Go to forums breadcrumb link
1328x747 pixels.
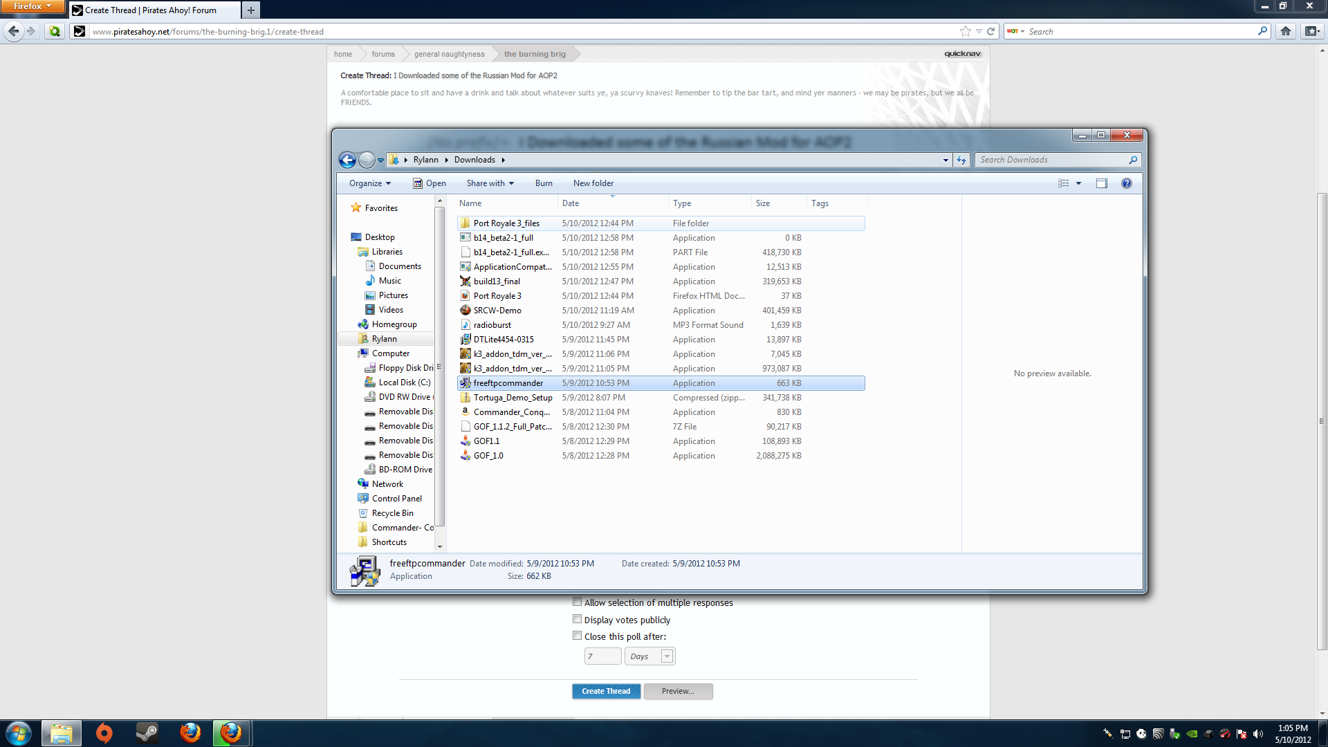click(383, 54)
